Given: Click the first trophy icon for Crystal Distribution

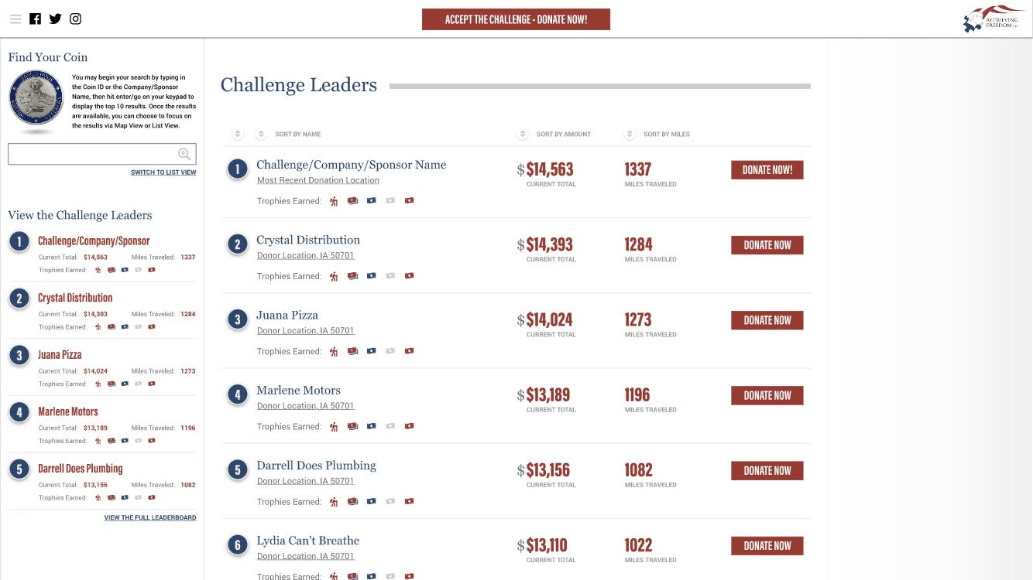Looking at the screenshot, I should 334,276.
